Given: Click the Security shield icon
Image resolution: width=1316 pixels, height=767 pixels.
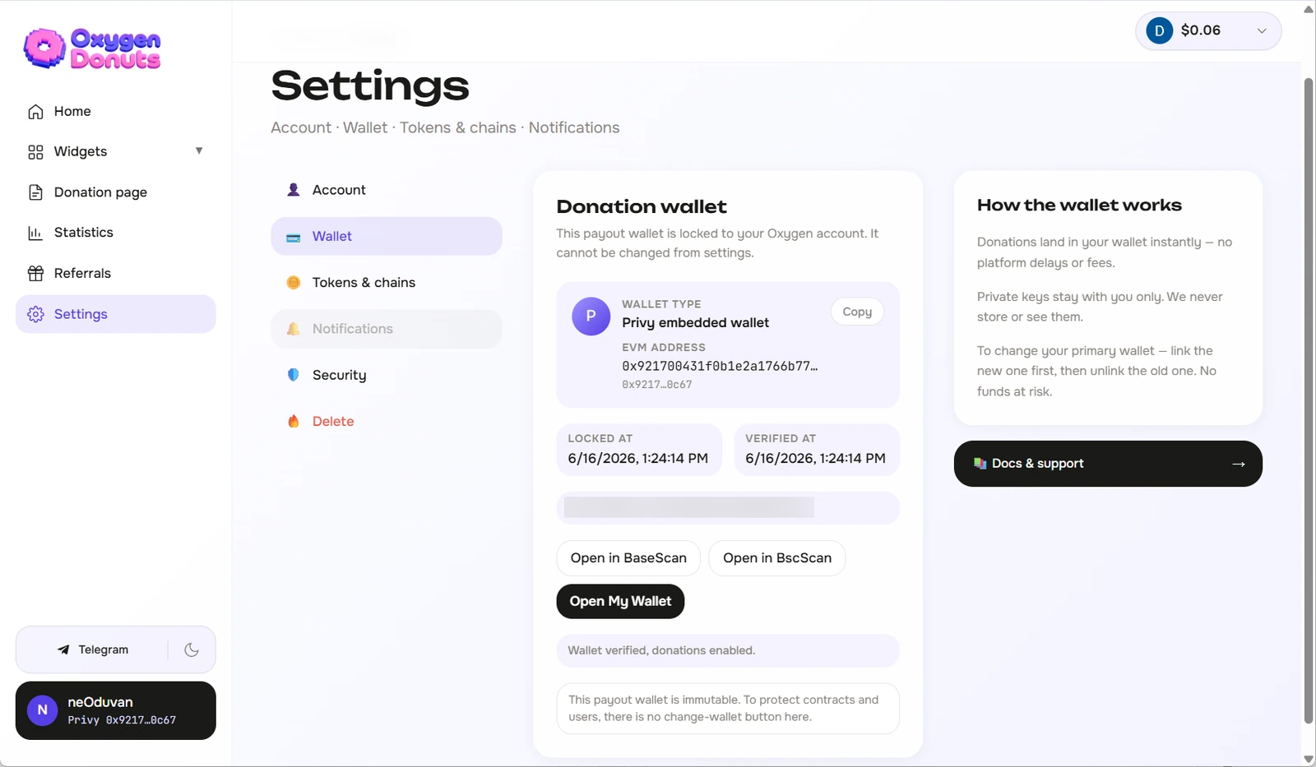Looking at the screenshot, I should (x=294, y=375).
